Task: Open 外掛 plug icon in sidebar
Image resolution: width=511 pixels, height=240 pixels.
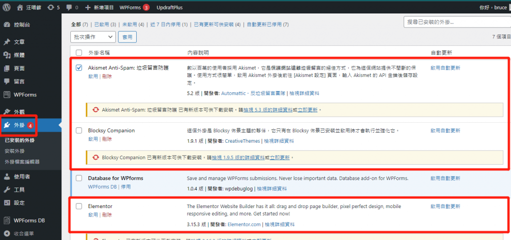Action: pyautogui.click(x=7, y=125)
